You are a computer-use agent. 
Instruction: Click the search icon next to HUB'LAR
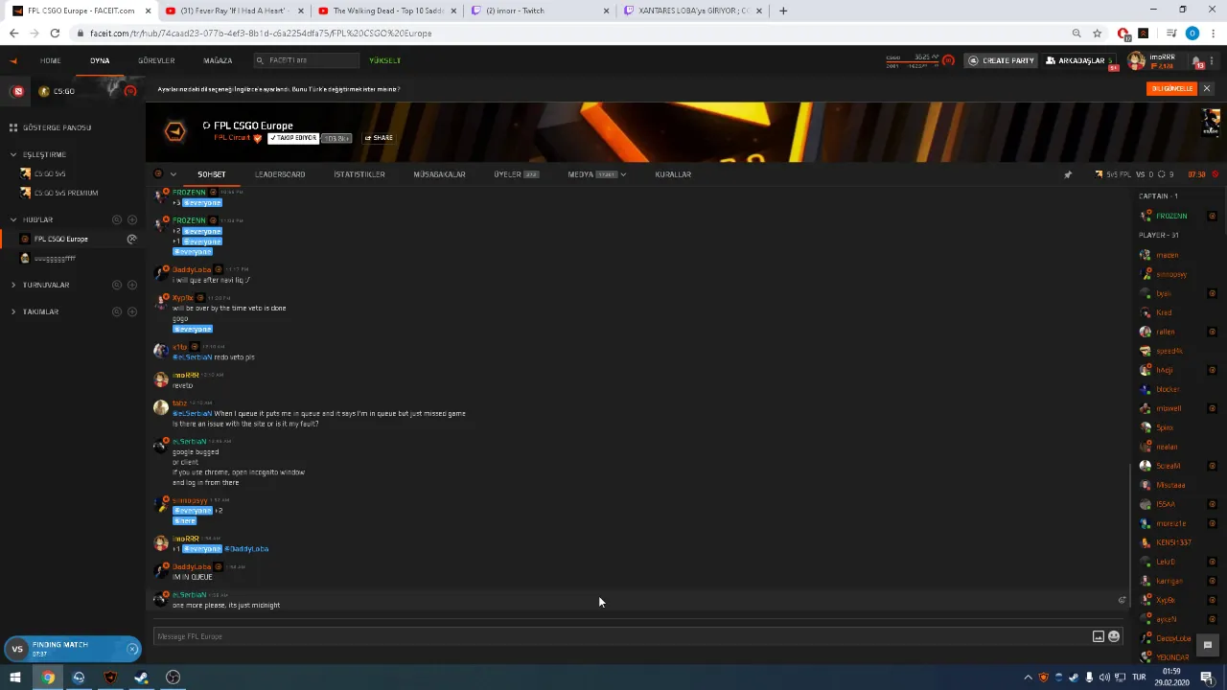click(117, 219)
